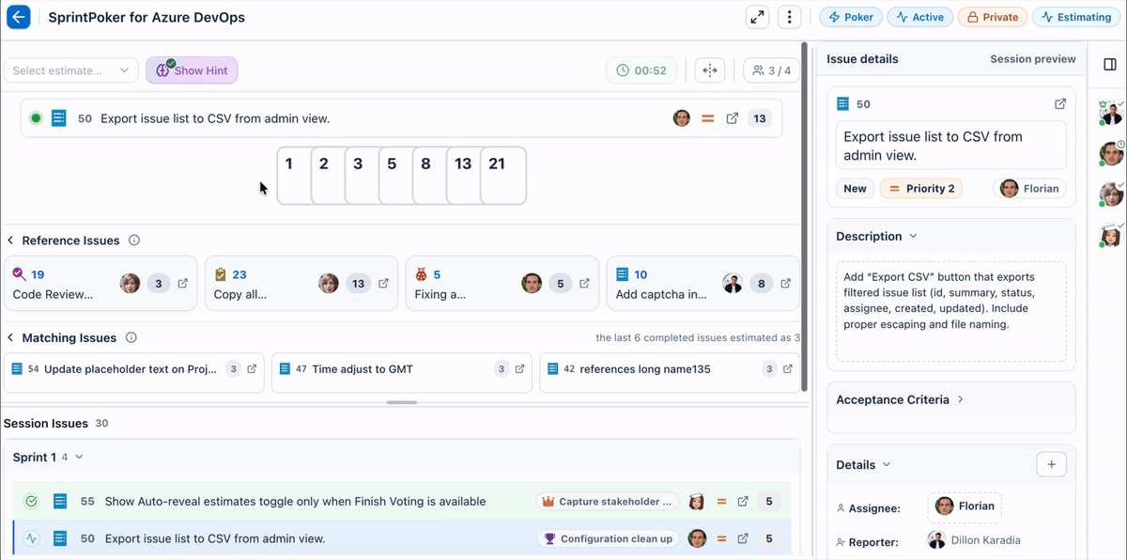Image resolution: width=1127 pixels, height=560 pixels.
Task: Open matching issue 47 external link
Action: pyautogui.click(x=519, y=369)
